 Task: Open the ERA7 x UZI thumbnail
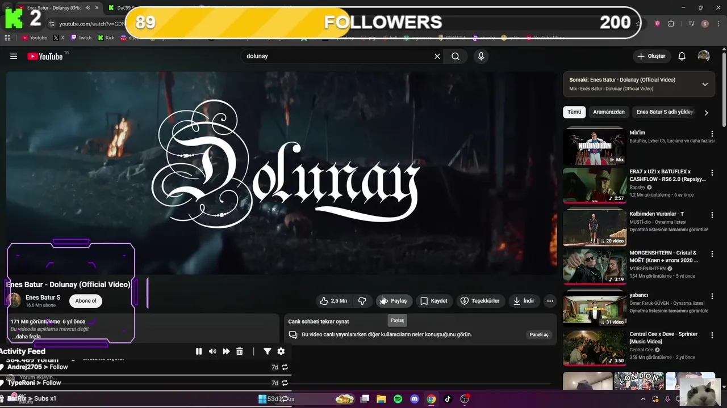pyautogui.click(x=594, y=185)
